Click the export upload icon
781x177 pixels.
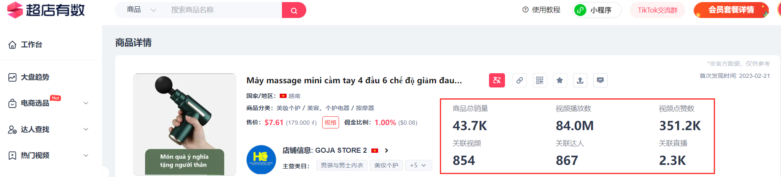click(x=580, y=80)
